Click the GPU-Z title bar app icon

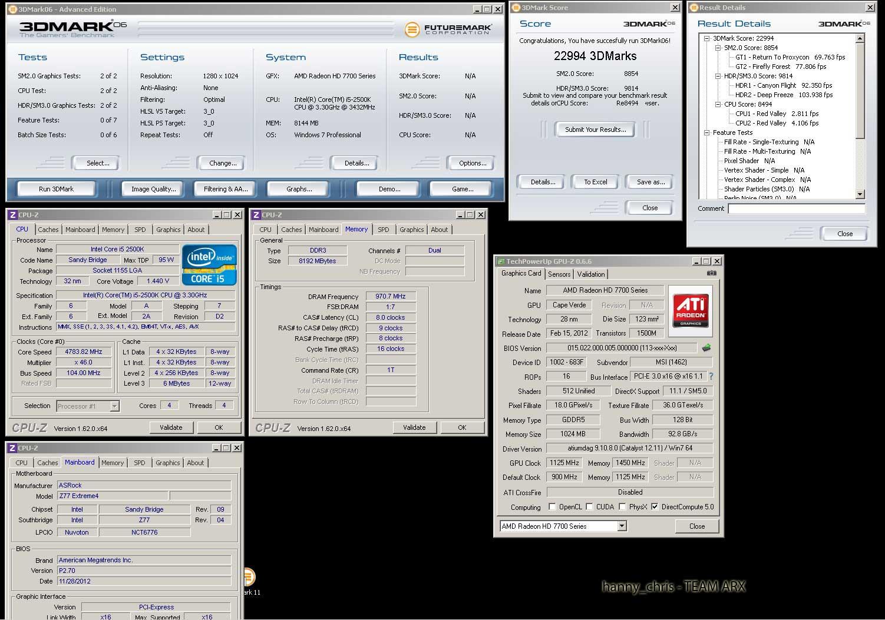coord(501,261)
